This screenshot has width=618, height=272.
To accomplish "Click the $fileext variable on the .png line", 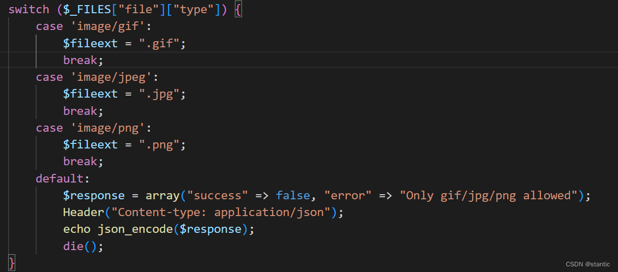I will 91,145.
